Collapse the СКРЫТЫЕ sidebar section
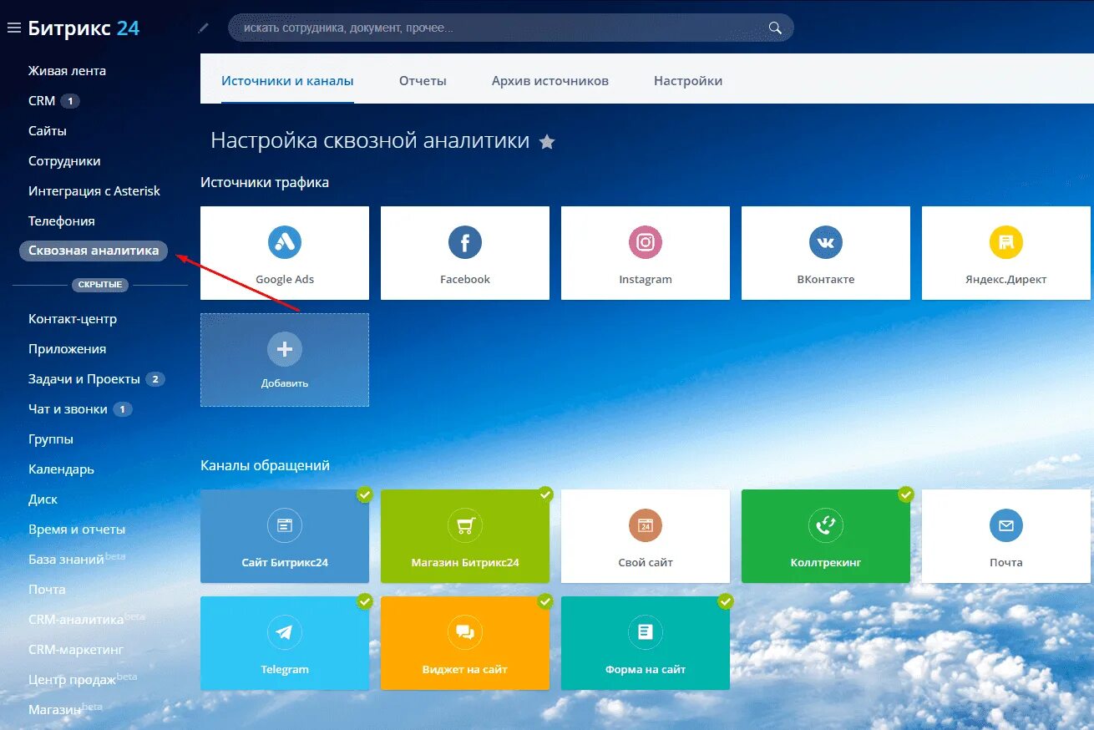The height and width of the screenshot is (730, 1094). pos(100,284)
